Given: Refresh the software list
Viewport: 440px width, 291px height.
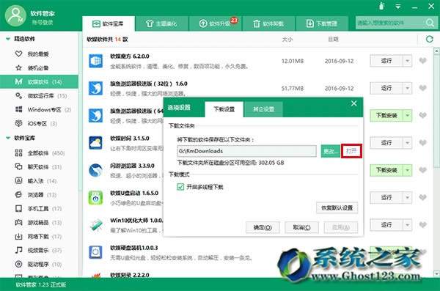Looking at the screenshot, I should click(429, 39).
